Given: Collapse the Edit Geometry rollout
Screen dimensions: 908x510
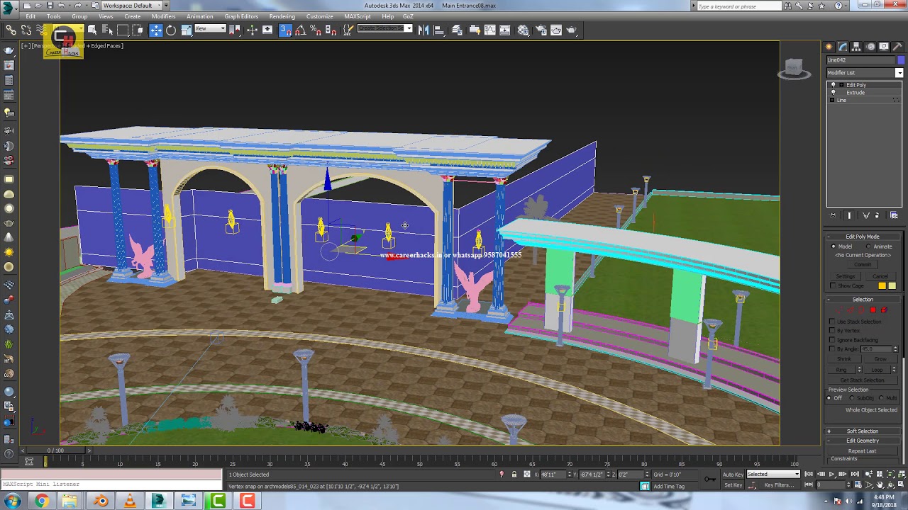Looking at the screenshot, I should 863,441.
